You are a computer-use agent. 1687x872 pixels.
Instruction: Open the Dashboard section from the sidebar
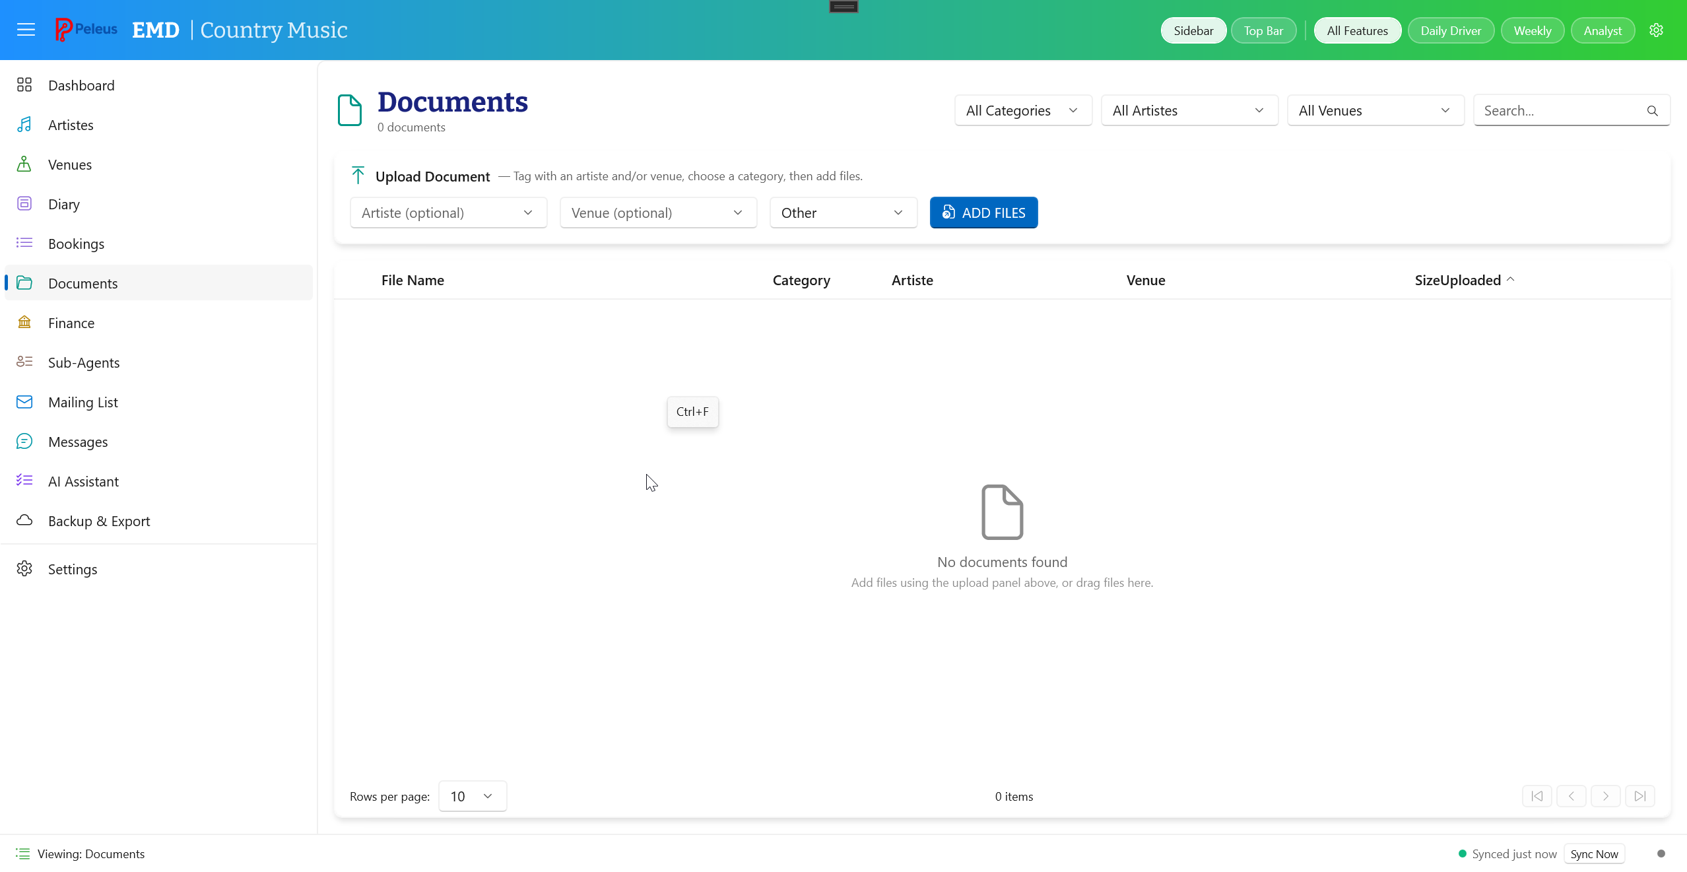81,84
